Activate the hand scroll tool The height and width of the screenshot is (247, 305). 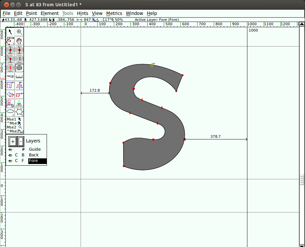[20, 41]
